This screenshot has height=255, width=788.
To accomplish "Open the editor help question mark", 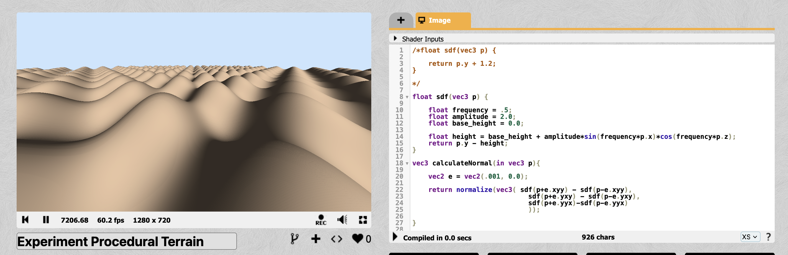I will [x=768, y=237].
